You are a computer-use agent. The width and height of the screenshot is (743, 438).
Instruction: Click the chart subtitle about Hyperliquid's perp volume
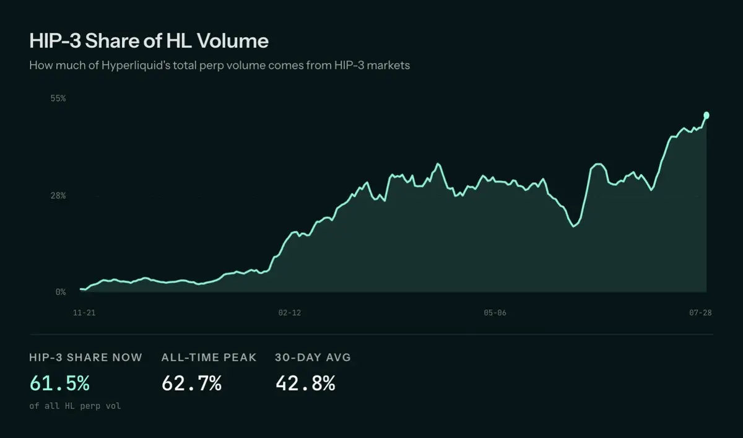219,65
